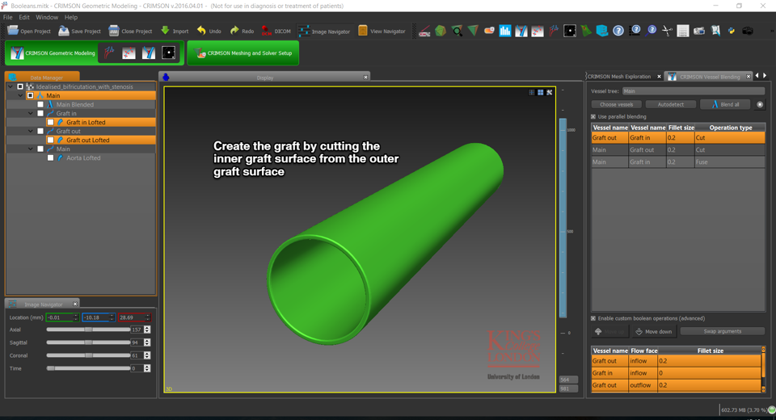Click the scissors icon in toolbar

pyautogui.click(x=667, y=31)
